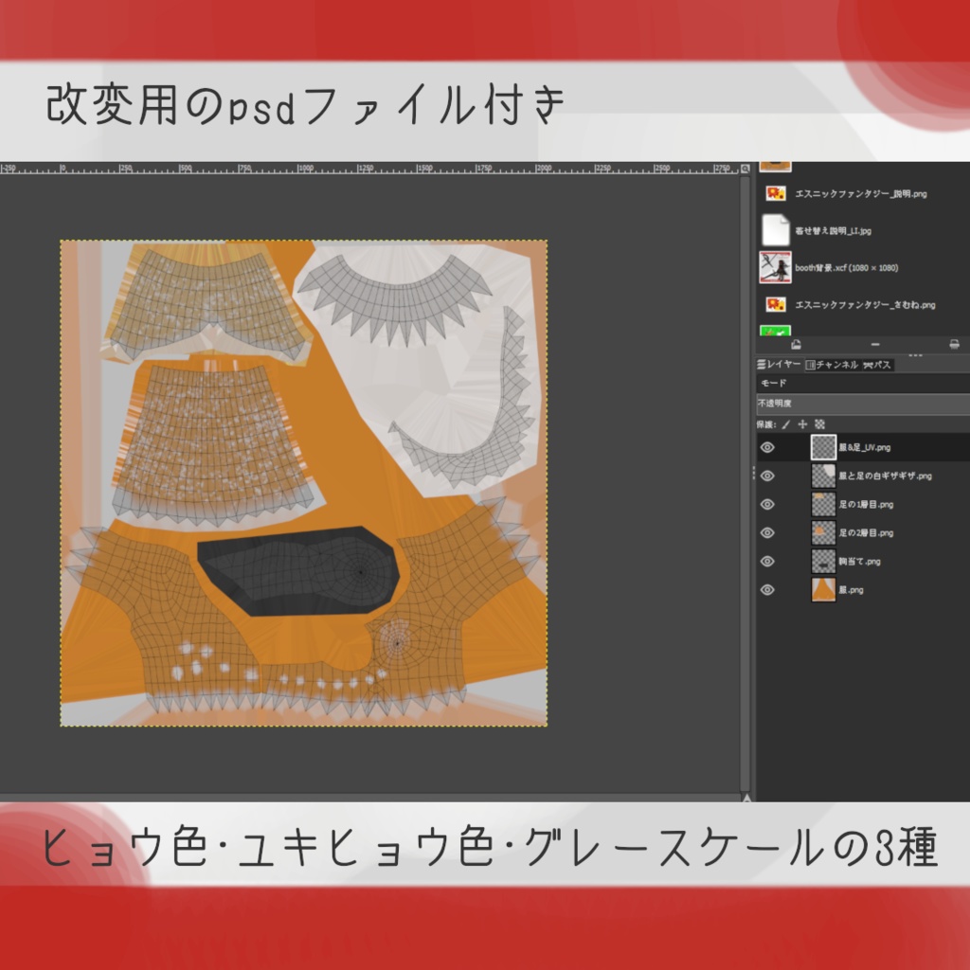
Task: Click the printer icon in the dock toolbar
Action: click(x=954, y=344)
